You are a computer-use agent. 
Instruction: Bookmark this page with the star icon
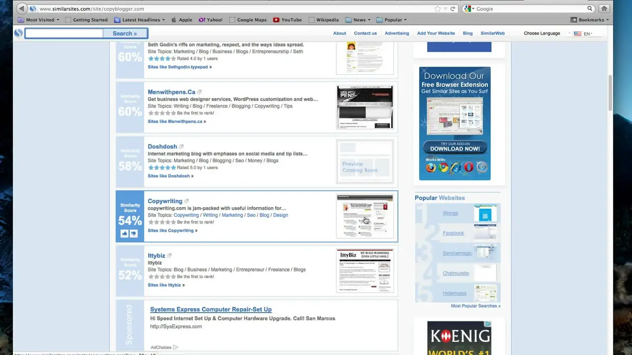point(437,9)
